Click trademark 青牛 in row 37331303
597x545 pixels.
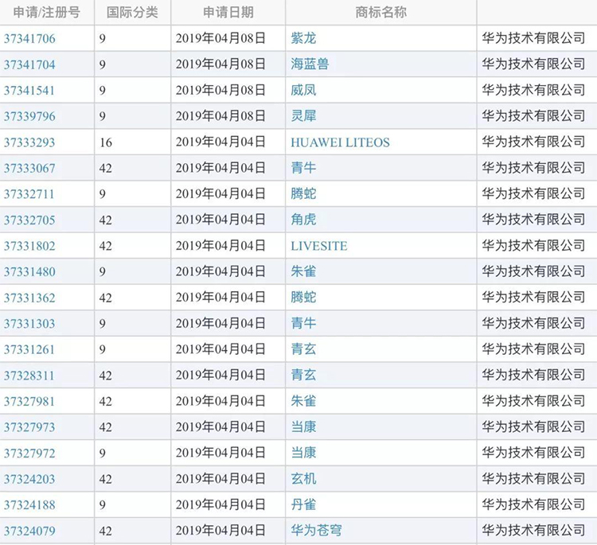point(303,323)
